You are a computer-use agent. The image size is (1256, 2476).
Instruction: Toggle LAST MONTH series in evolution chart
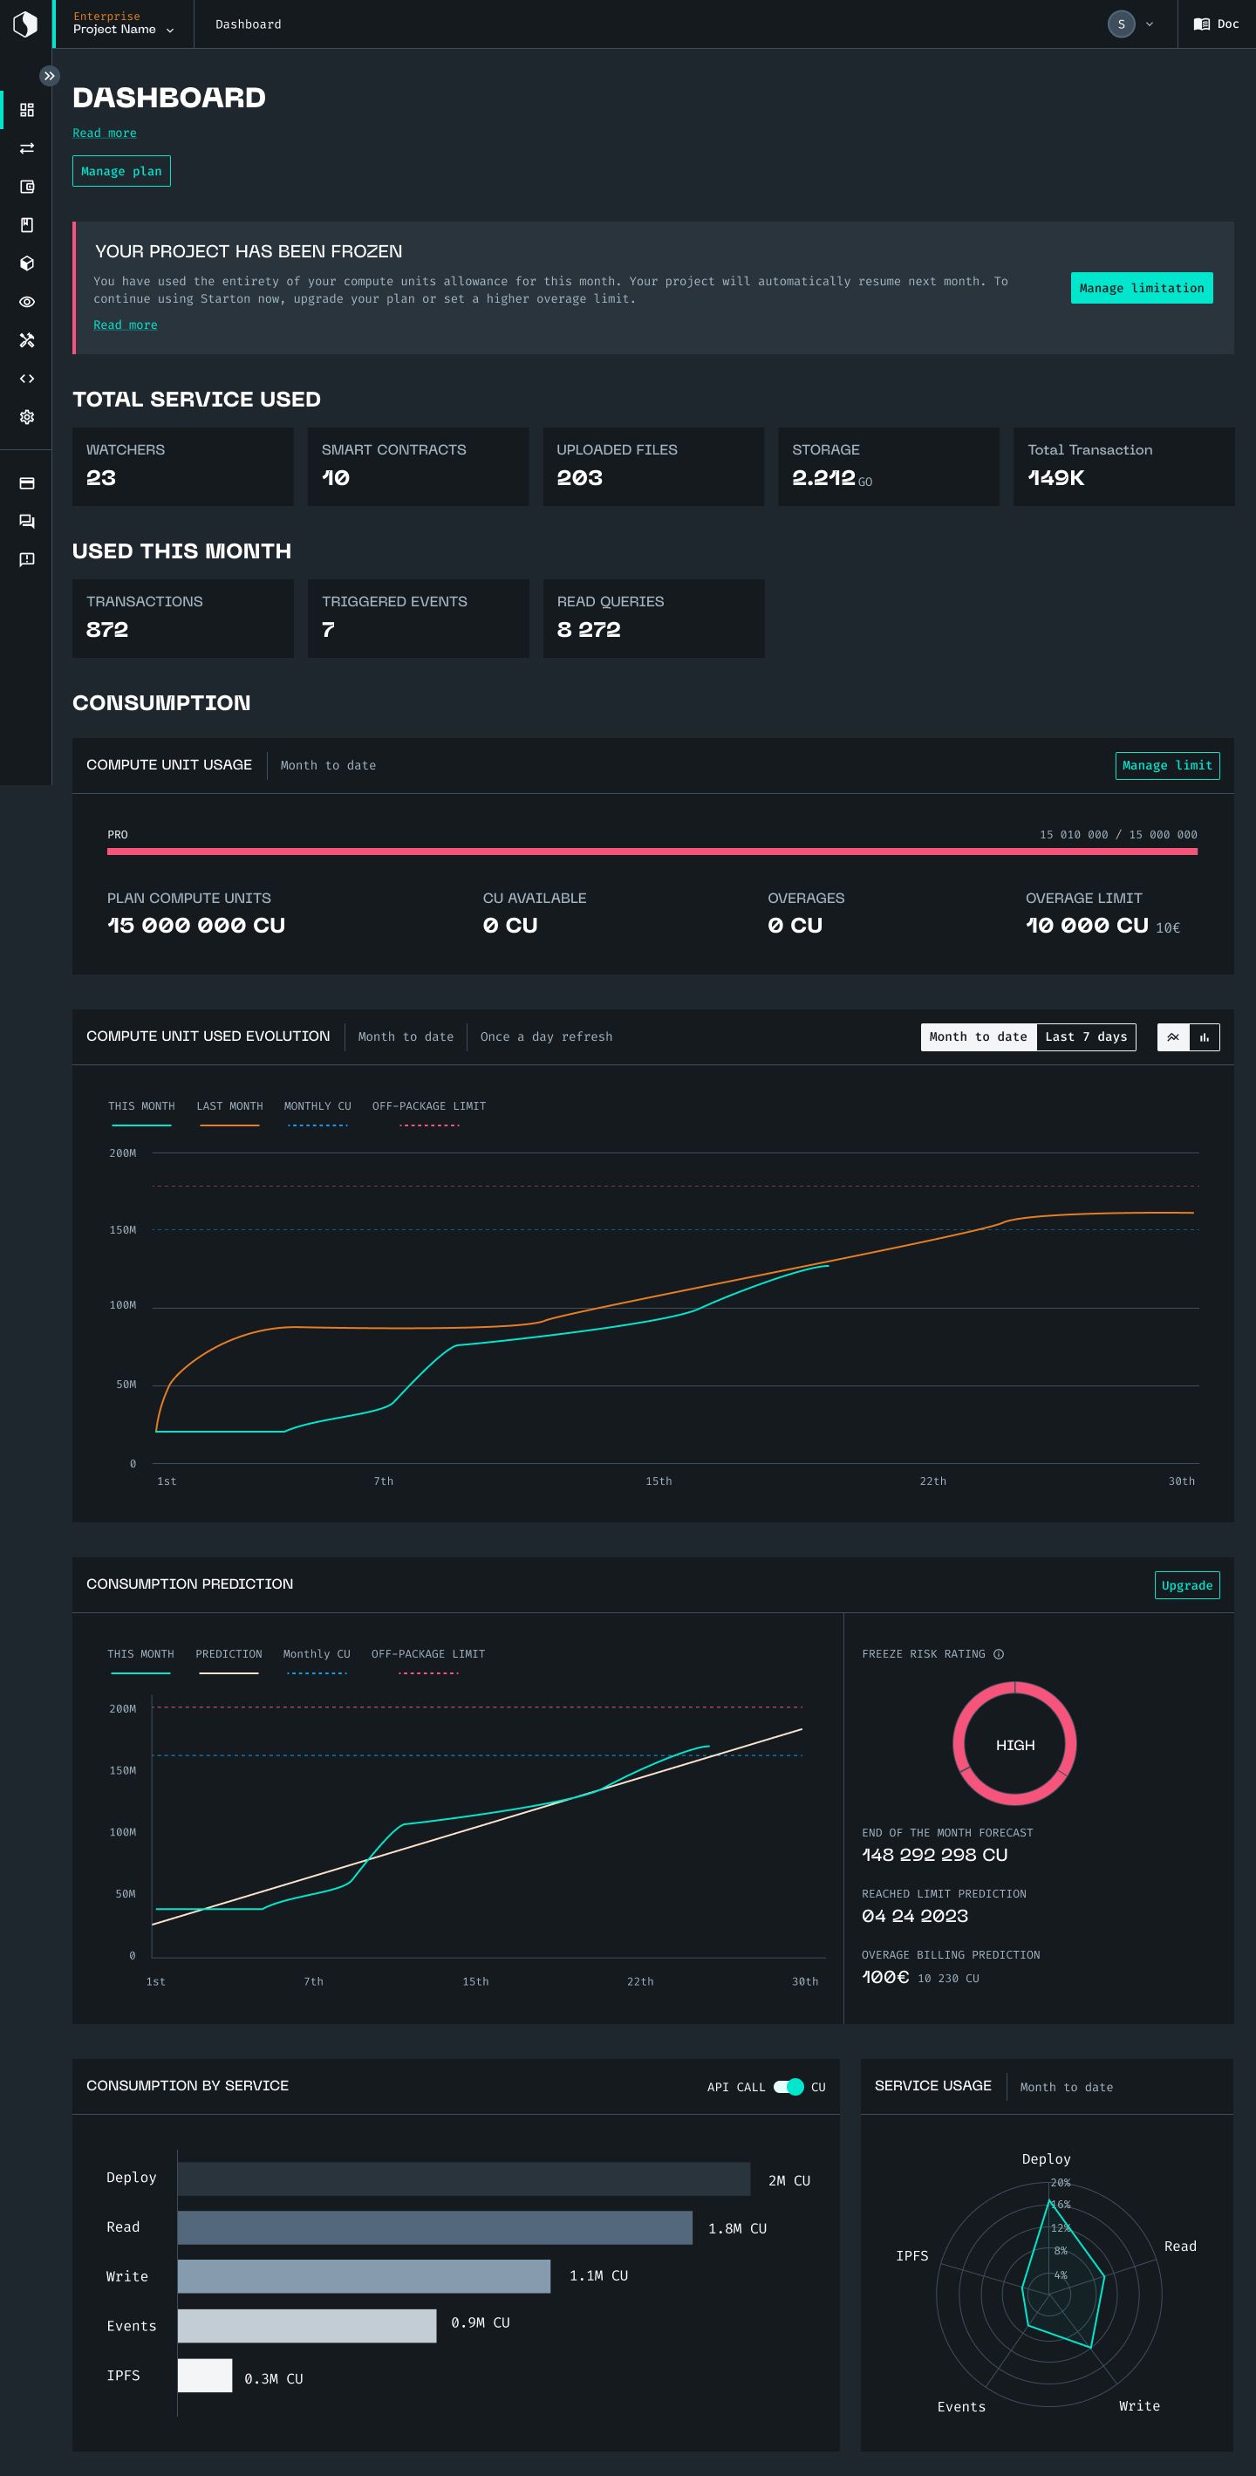[x=229, y=1112]
